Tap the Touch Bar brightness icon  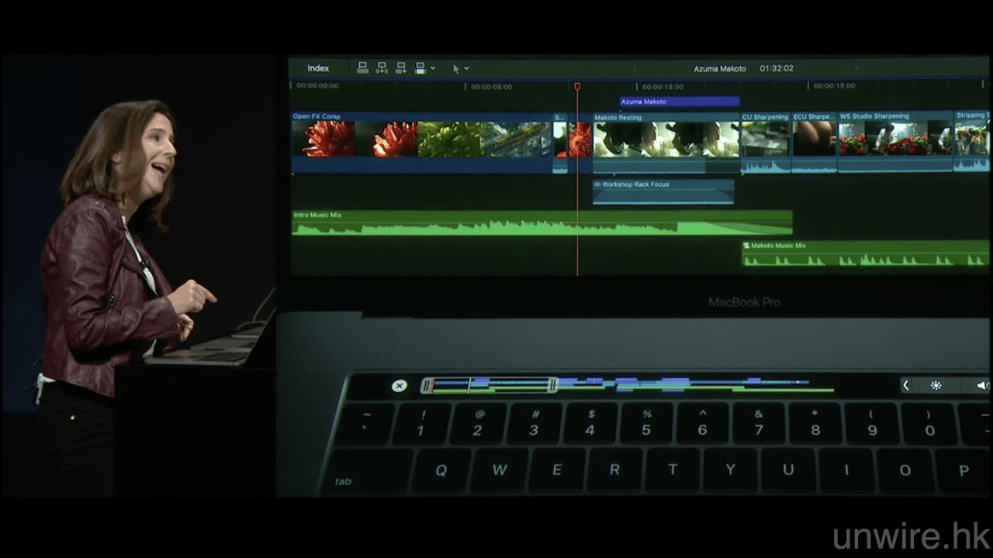coord(936,385)
